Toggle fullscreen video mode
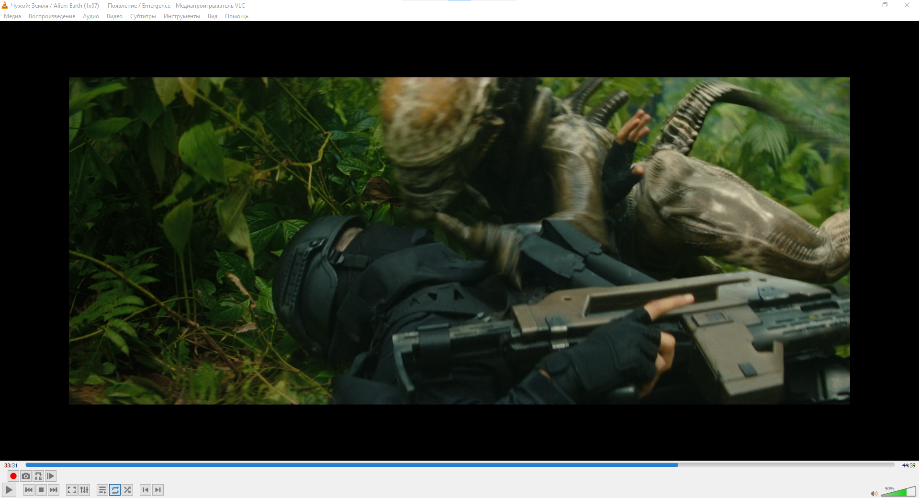Viewport: 919px width, 498px height. (72, 490)
